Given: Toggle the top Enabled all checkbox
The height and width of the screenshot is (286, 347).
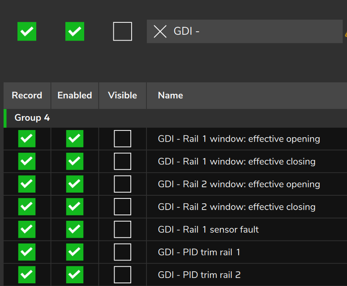Looking at the screenshot, I should [75, 31].
